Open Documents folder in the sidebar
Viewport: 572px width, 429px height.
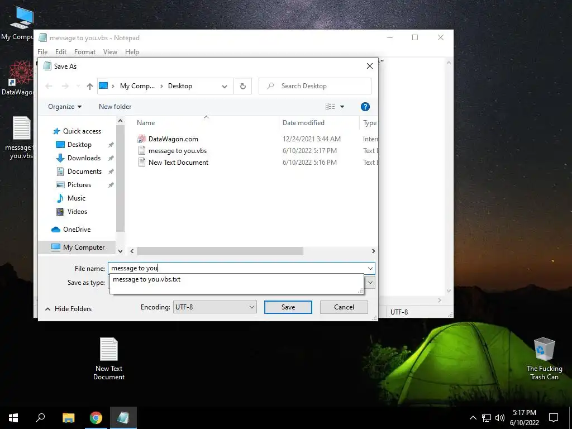[84, 171]
